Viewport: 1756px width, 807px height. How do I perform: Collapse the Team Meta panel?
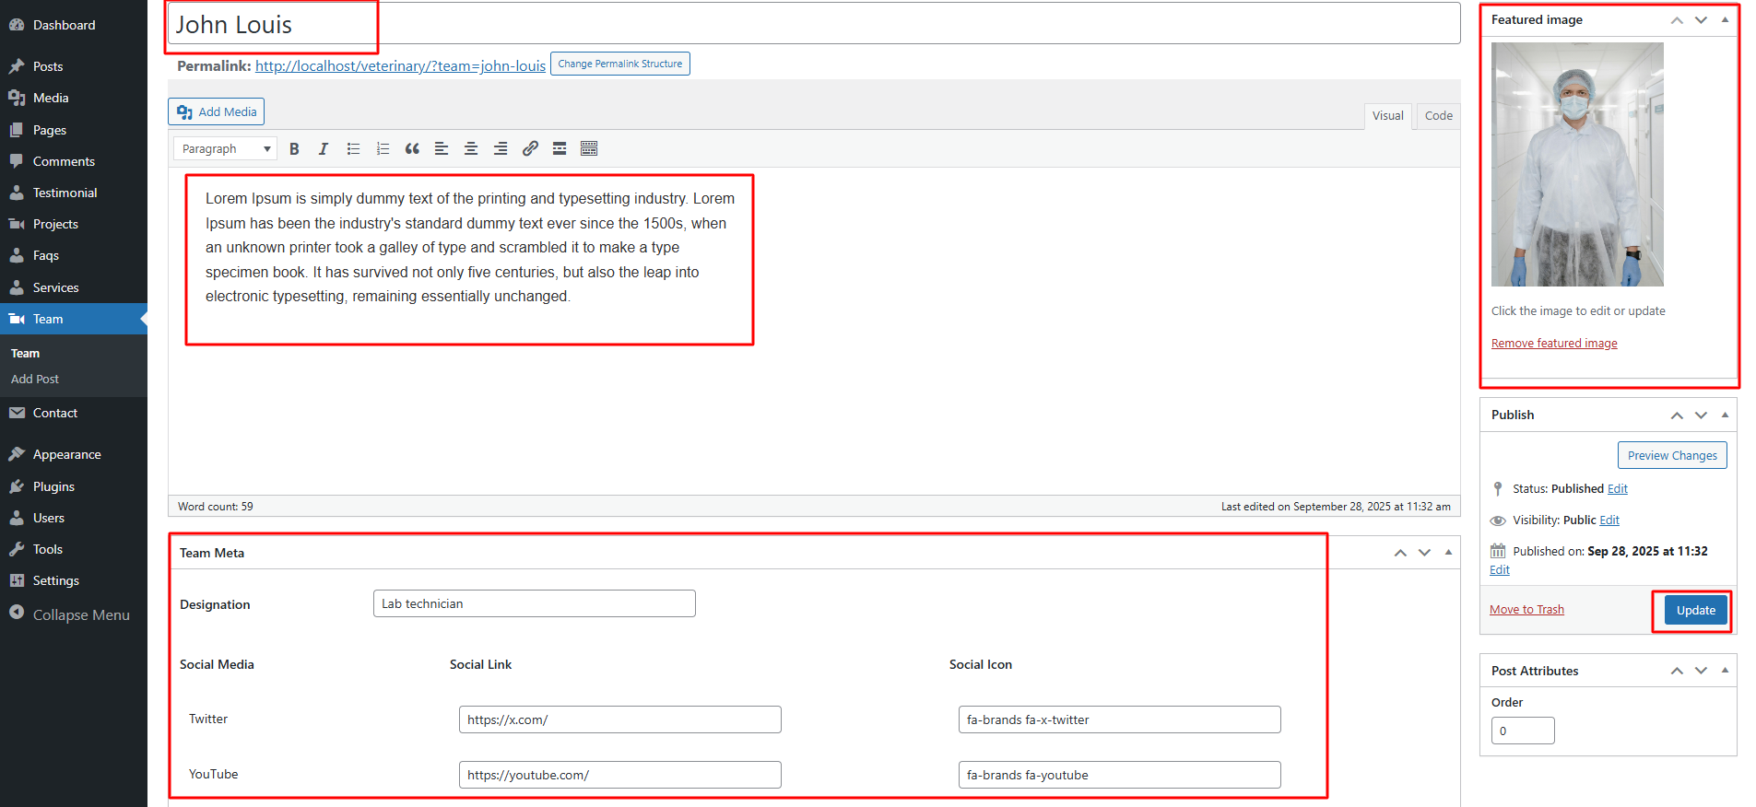click(x=1448, y=553)
